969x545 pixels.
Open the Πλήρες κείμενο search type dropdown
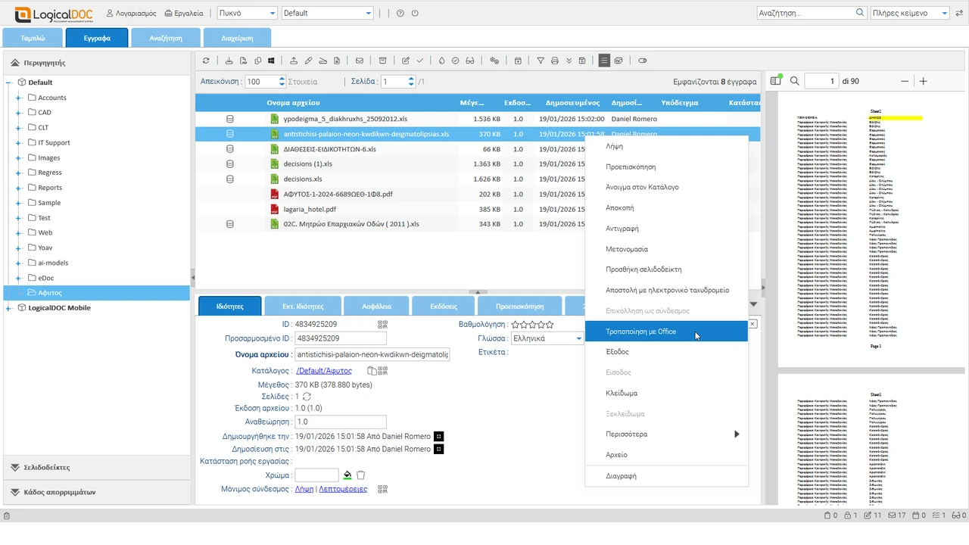(944, 13)
